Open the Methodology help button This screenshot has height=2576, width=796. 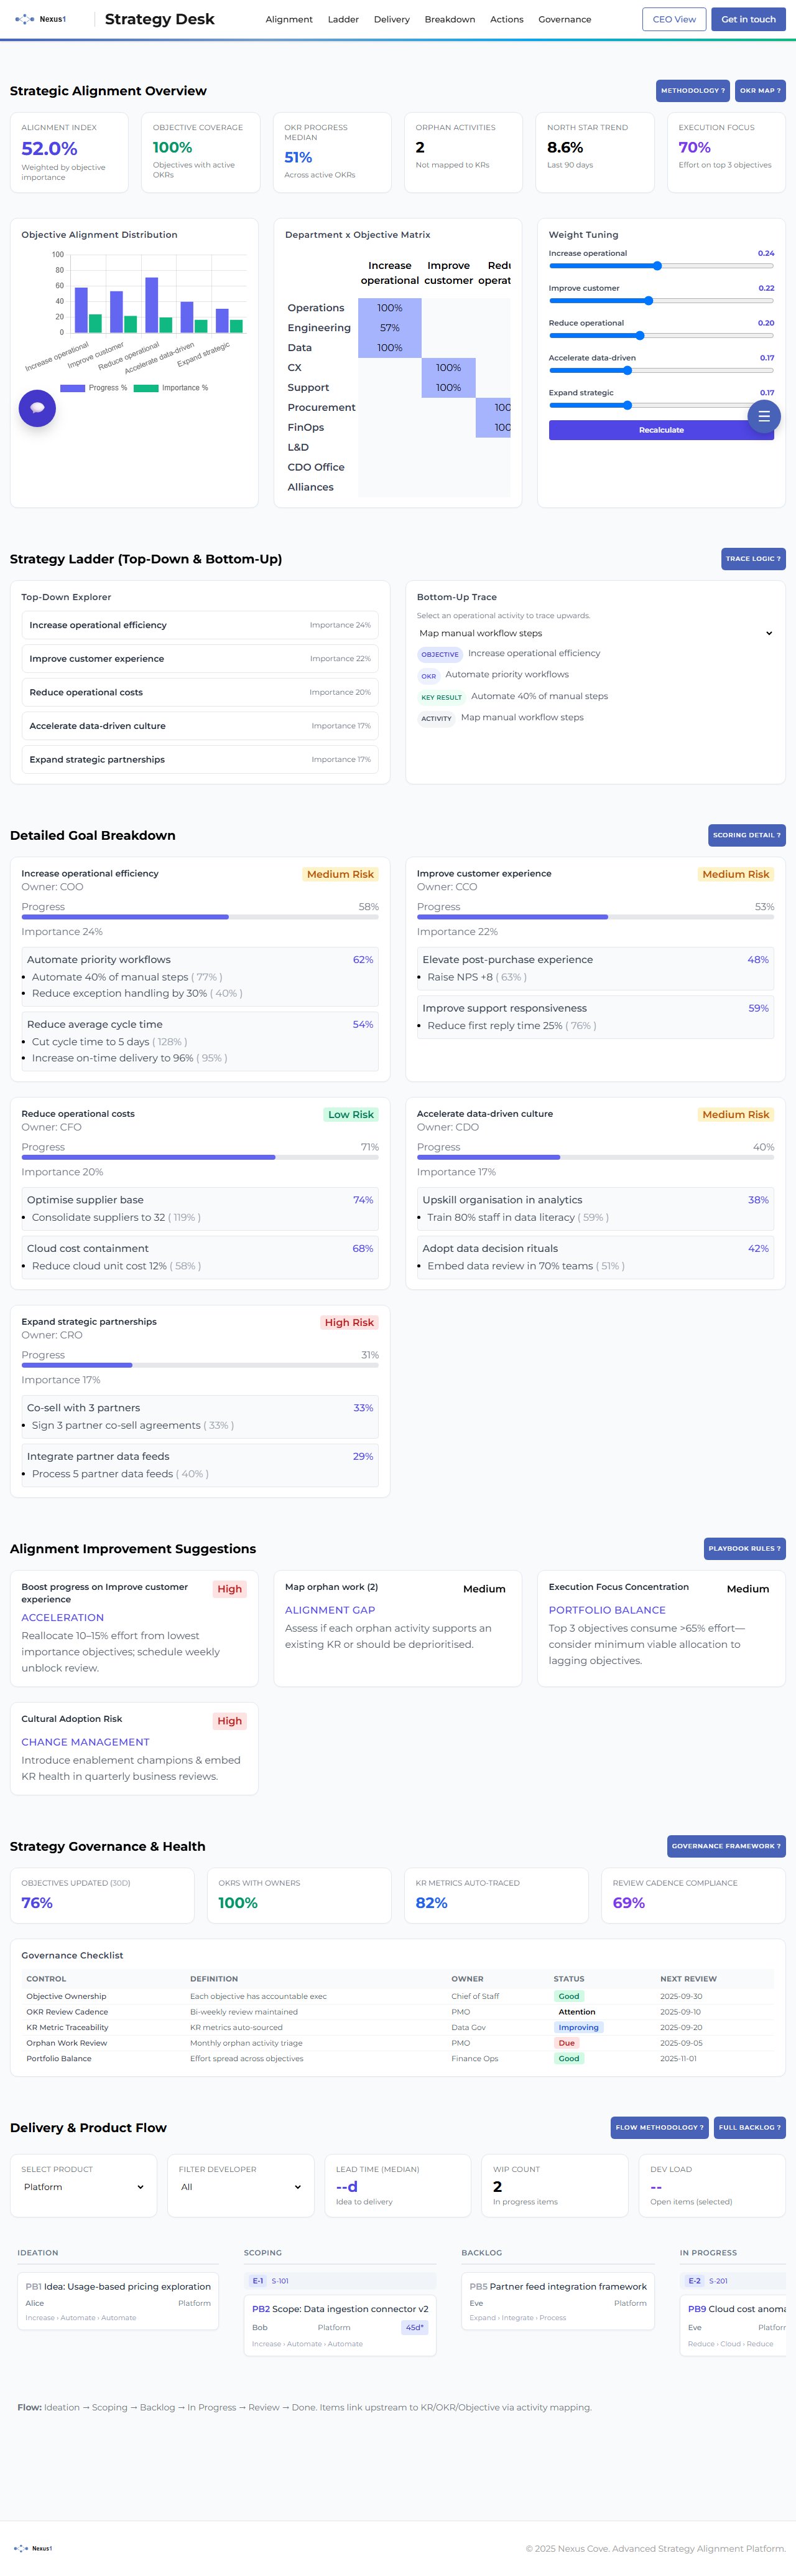click(692, 91)
